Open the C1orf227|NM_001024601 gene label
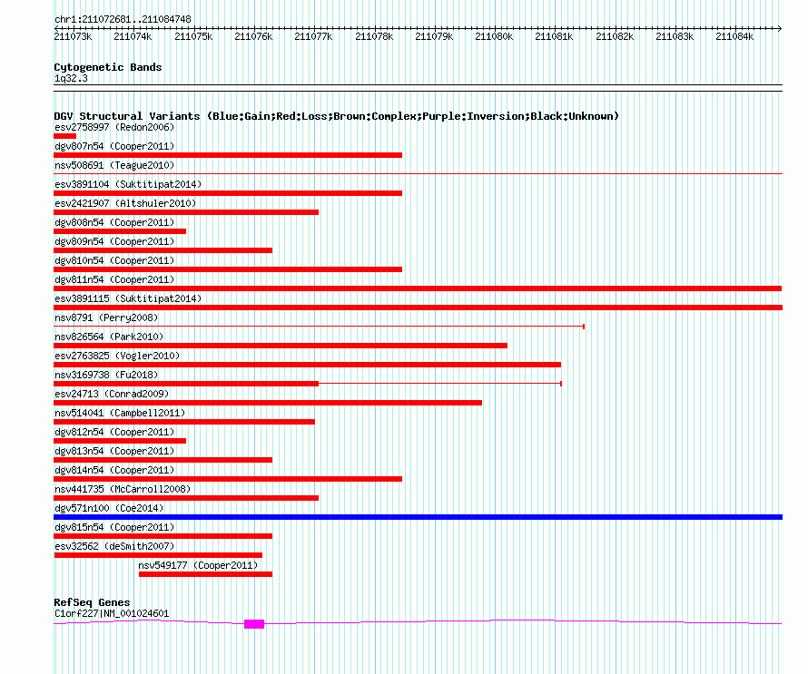 112,613
